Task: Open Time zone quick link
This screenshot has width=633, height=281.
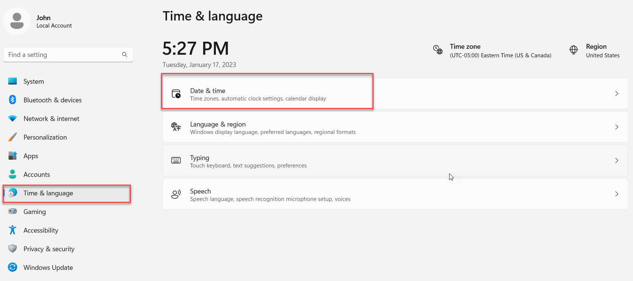Action: click(x=492, y=51)
